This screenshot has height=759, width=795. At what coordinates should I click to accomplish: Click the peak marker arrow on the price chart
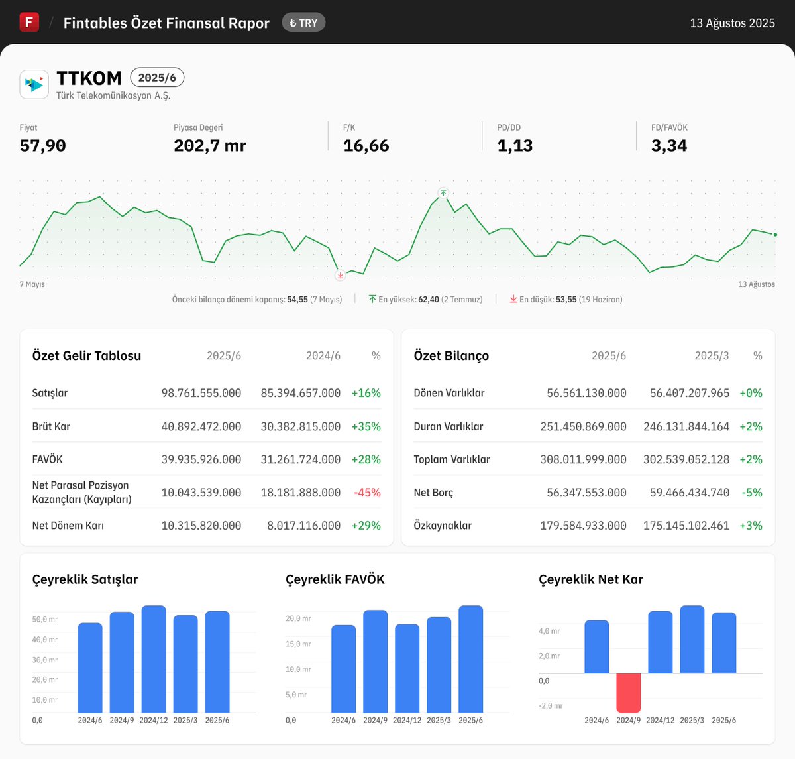443,193
